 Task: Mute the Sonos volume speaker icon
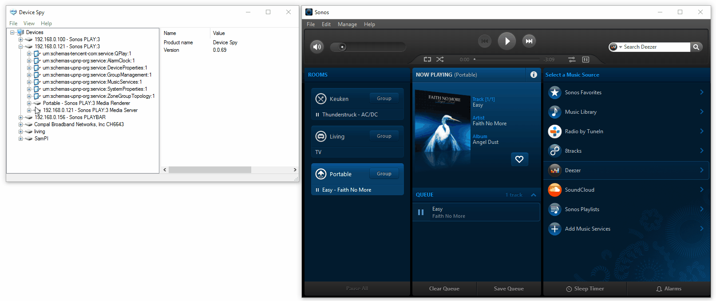(317, 46)
